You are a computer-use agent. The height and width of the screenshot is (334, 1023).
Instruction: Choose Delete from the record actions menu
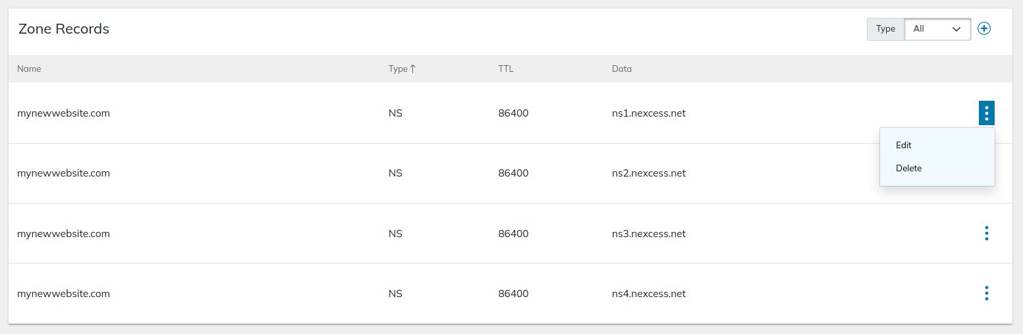908,168
